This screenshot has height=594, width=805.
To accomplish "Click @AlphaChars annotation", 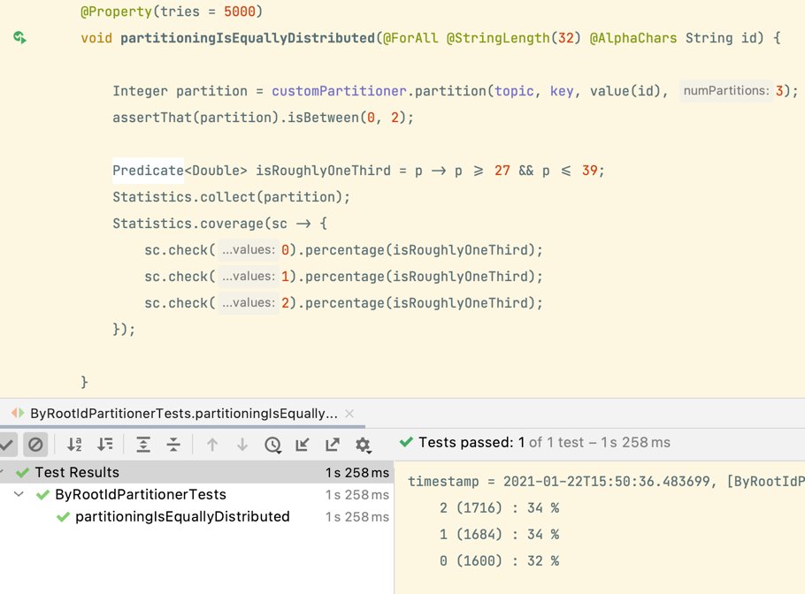I will tap(633, 38).
